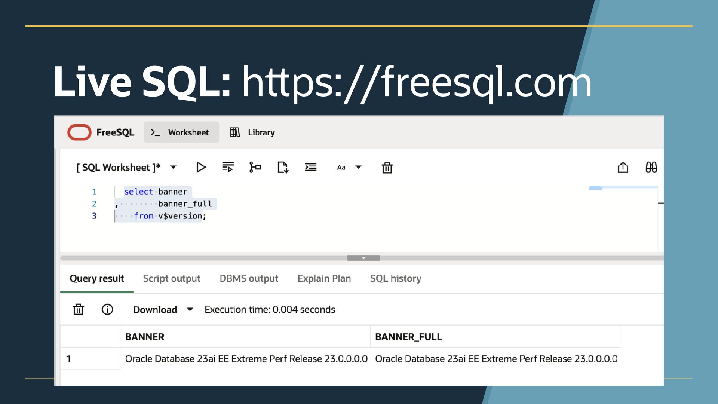Click the Explain Plan toolbar icon
Viewport: 718px width, 404px height.
click(255, 167)
